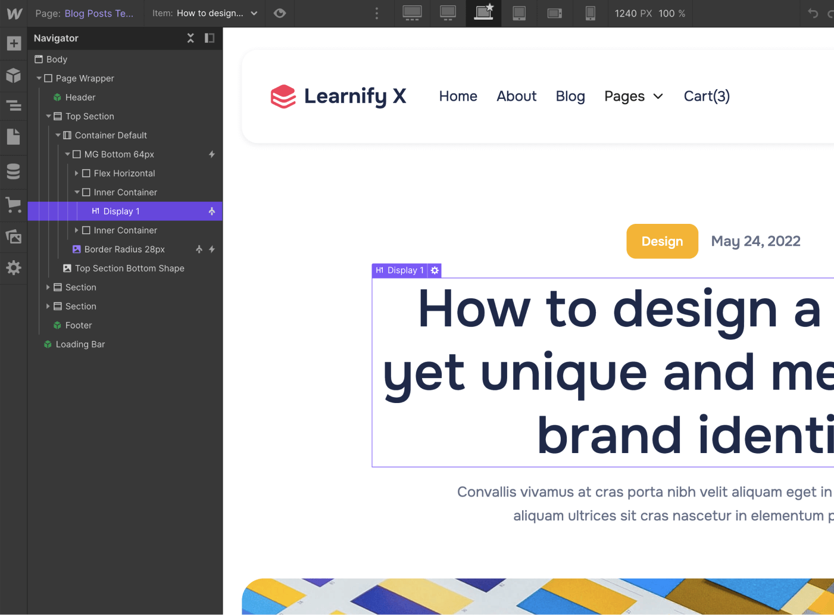
Task: Expand the first Section layer
Action: pyautogui.click(x=48, y=287)
